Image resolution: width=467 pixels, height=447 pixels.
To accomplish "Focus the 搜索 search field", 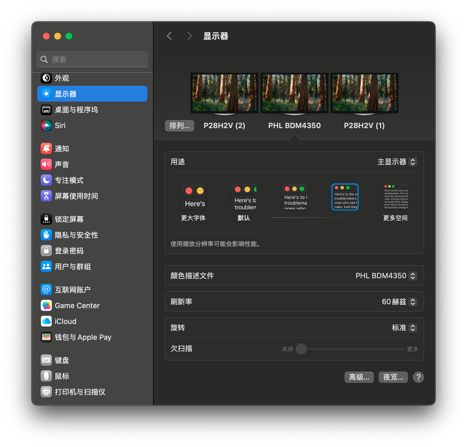I will coord(92,59).
